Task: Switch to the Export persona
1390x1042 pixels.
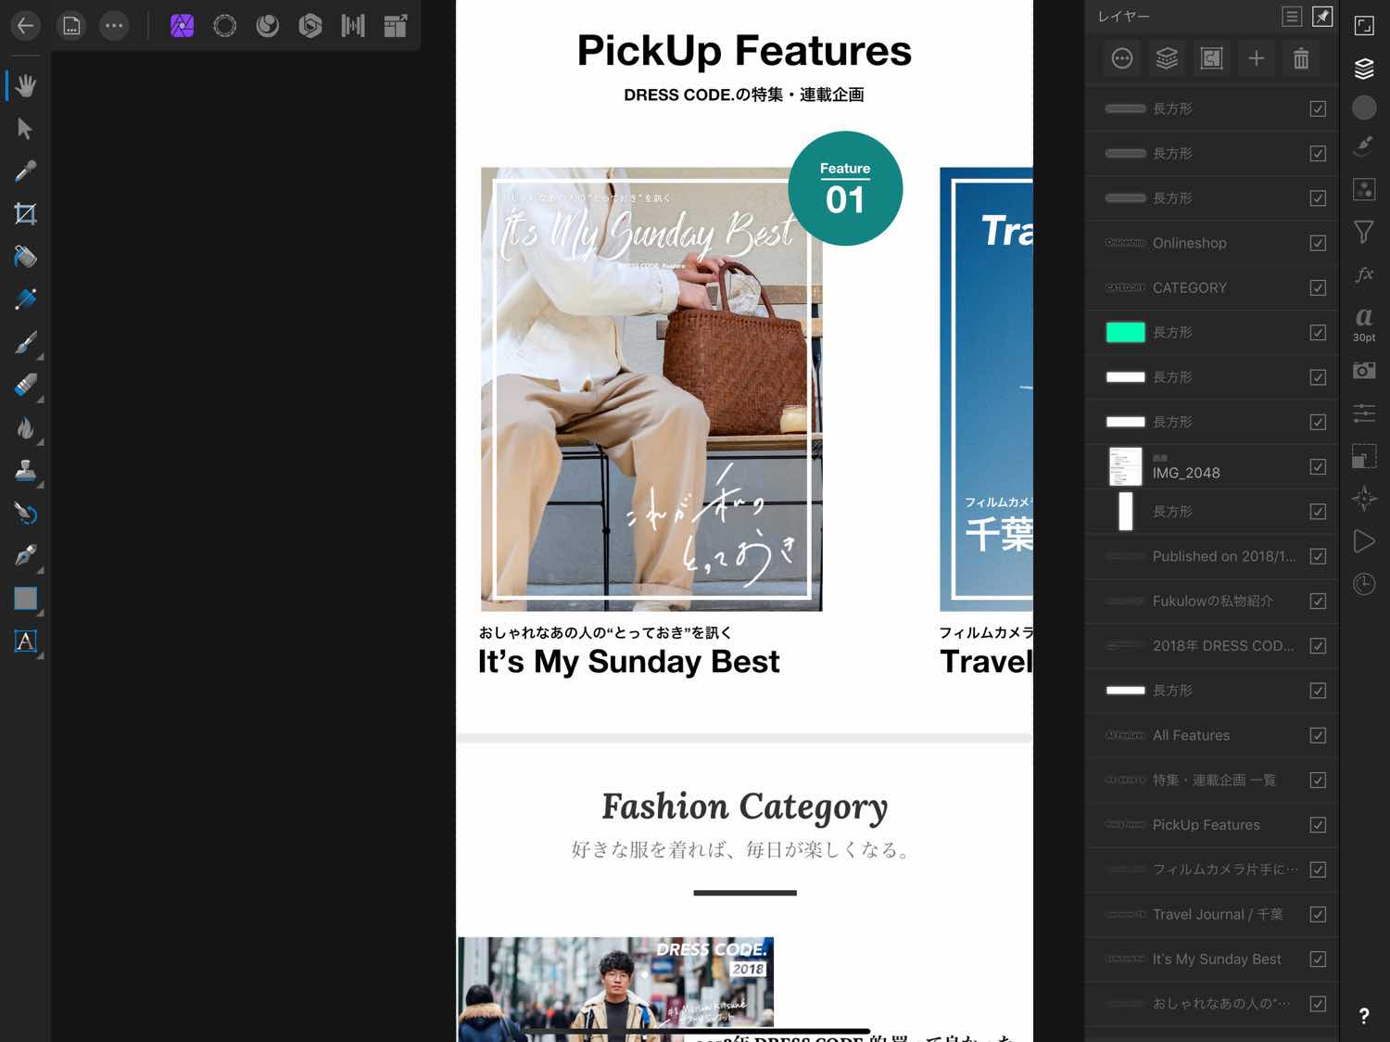Action: [x=396, y=26]
